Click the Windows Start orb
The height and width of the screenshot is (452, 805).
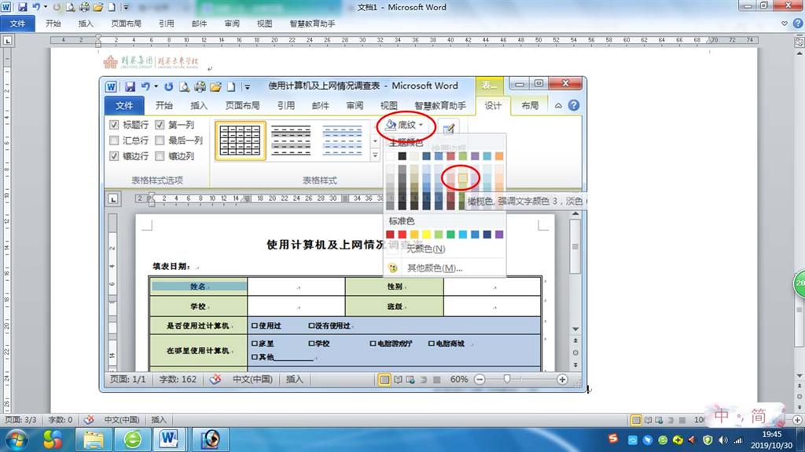coord(15,439)
